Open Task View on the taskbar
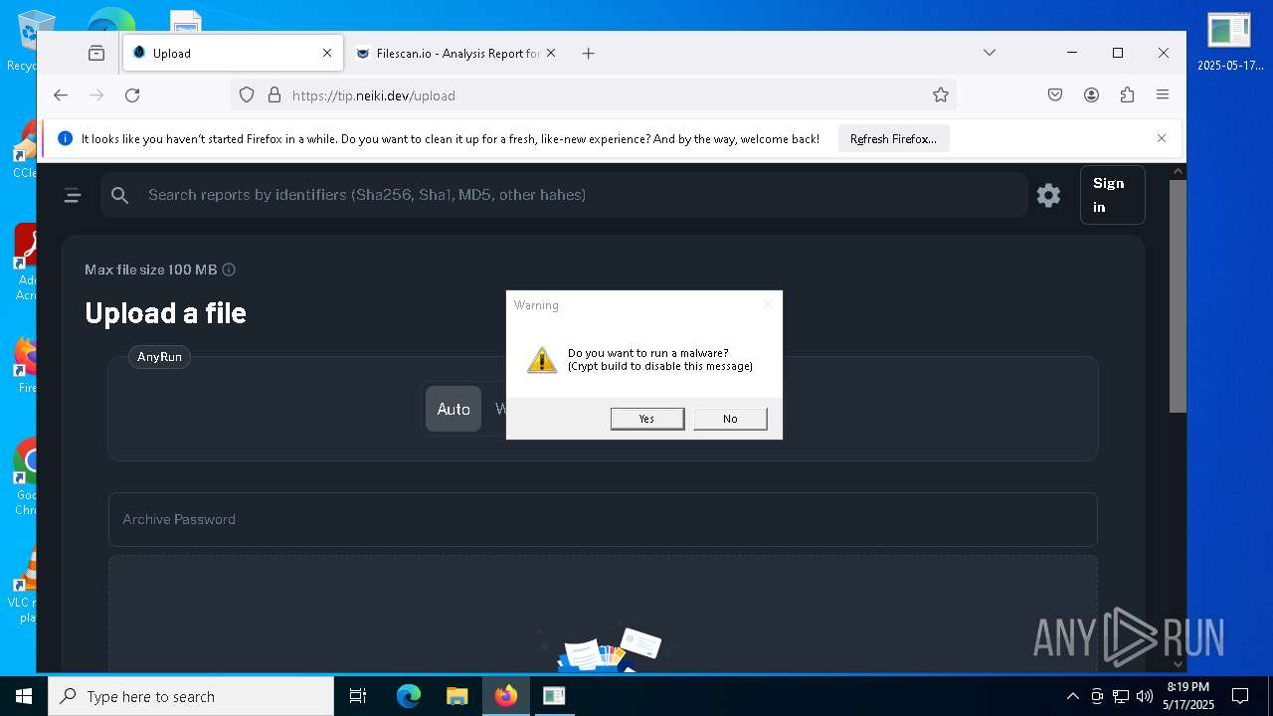 coord(358,696)
